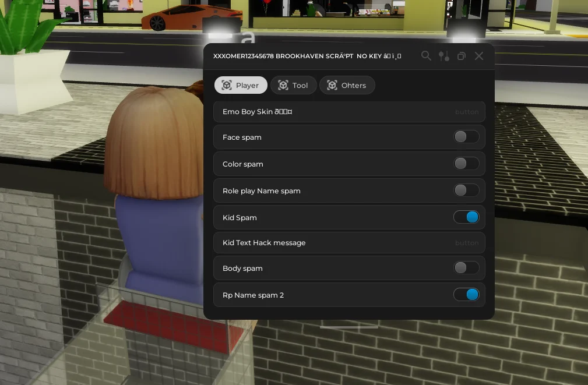Toggle Role play Name spam on
588x385 pixels.
[466, 190]
